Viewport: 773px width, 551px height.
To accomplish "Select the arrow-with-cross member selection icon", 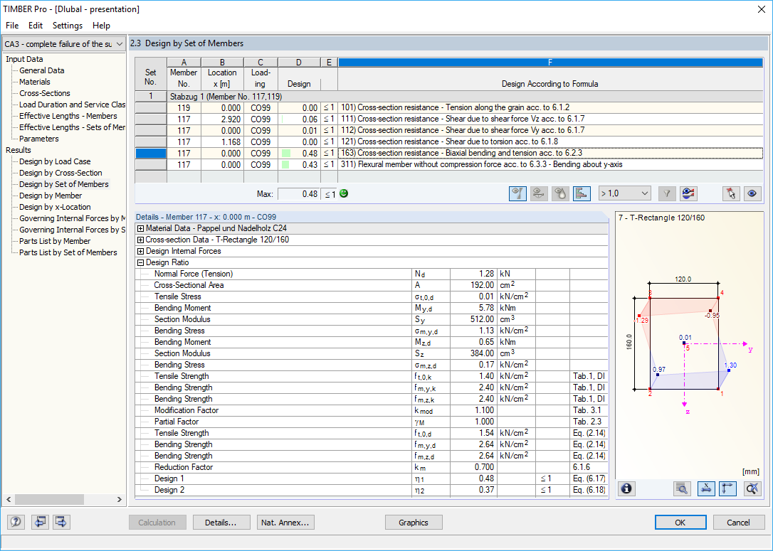I will pos(730,193).
